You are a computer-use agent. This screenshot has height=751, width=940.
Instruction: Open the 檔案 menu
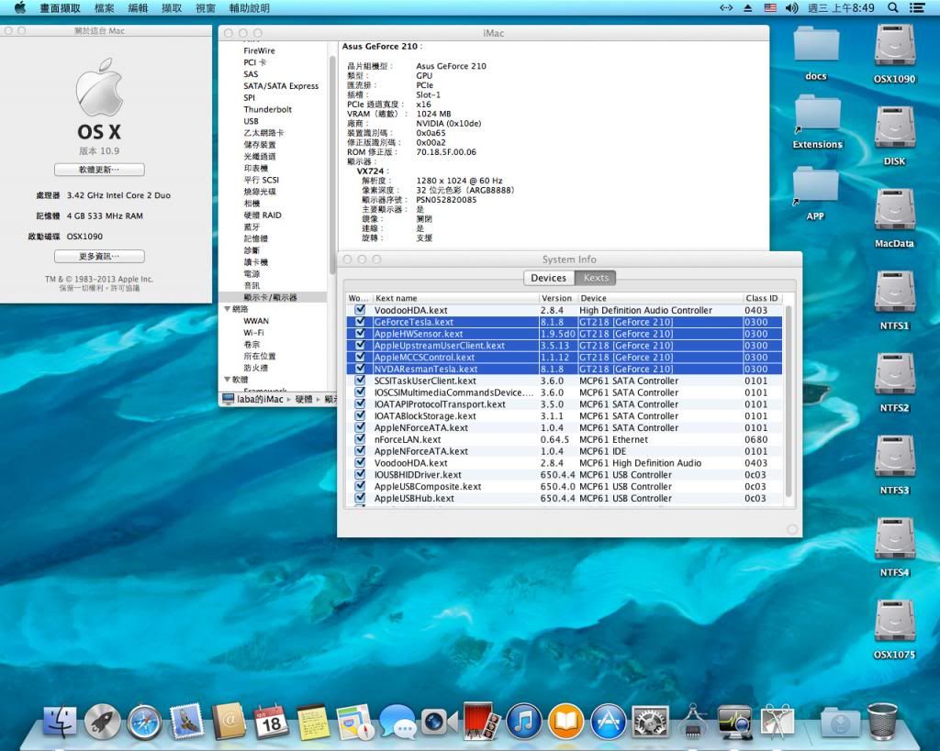[105, 7]
